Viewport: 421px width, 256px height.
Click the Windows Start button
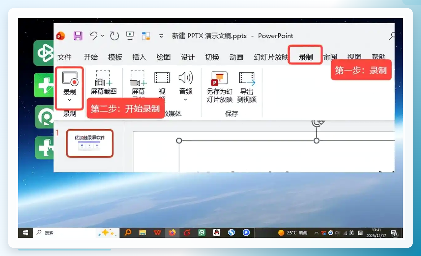(25, 233)
